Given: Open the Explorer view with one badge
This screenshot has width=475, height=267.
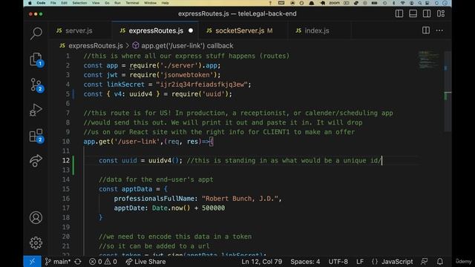Looking at the screenshot, I should pos(36,59).
